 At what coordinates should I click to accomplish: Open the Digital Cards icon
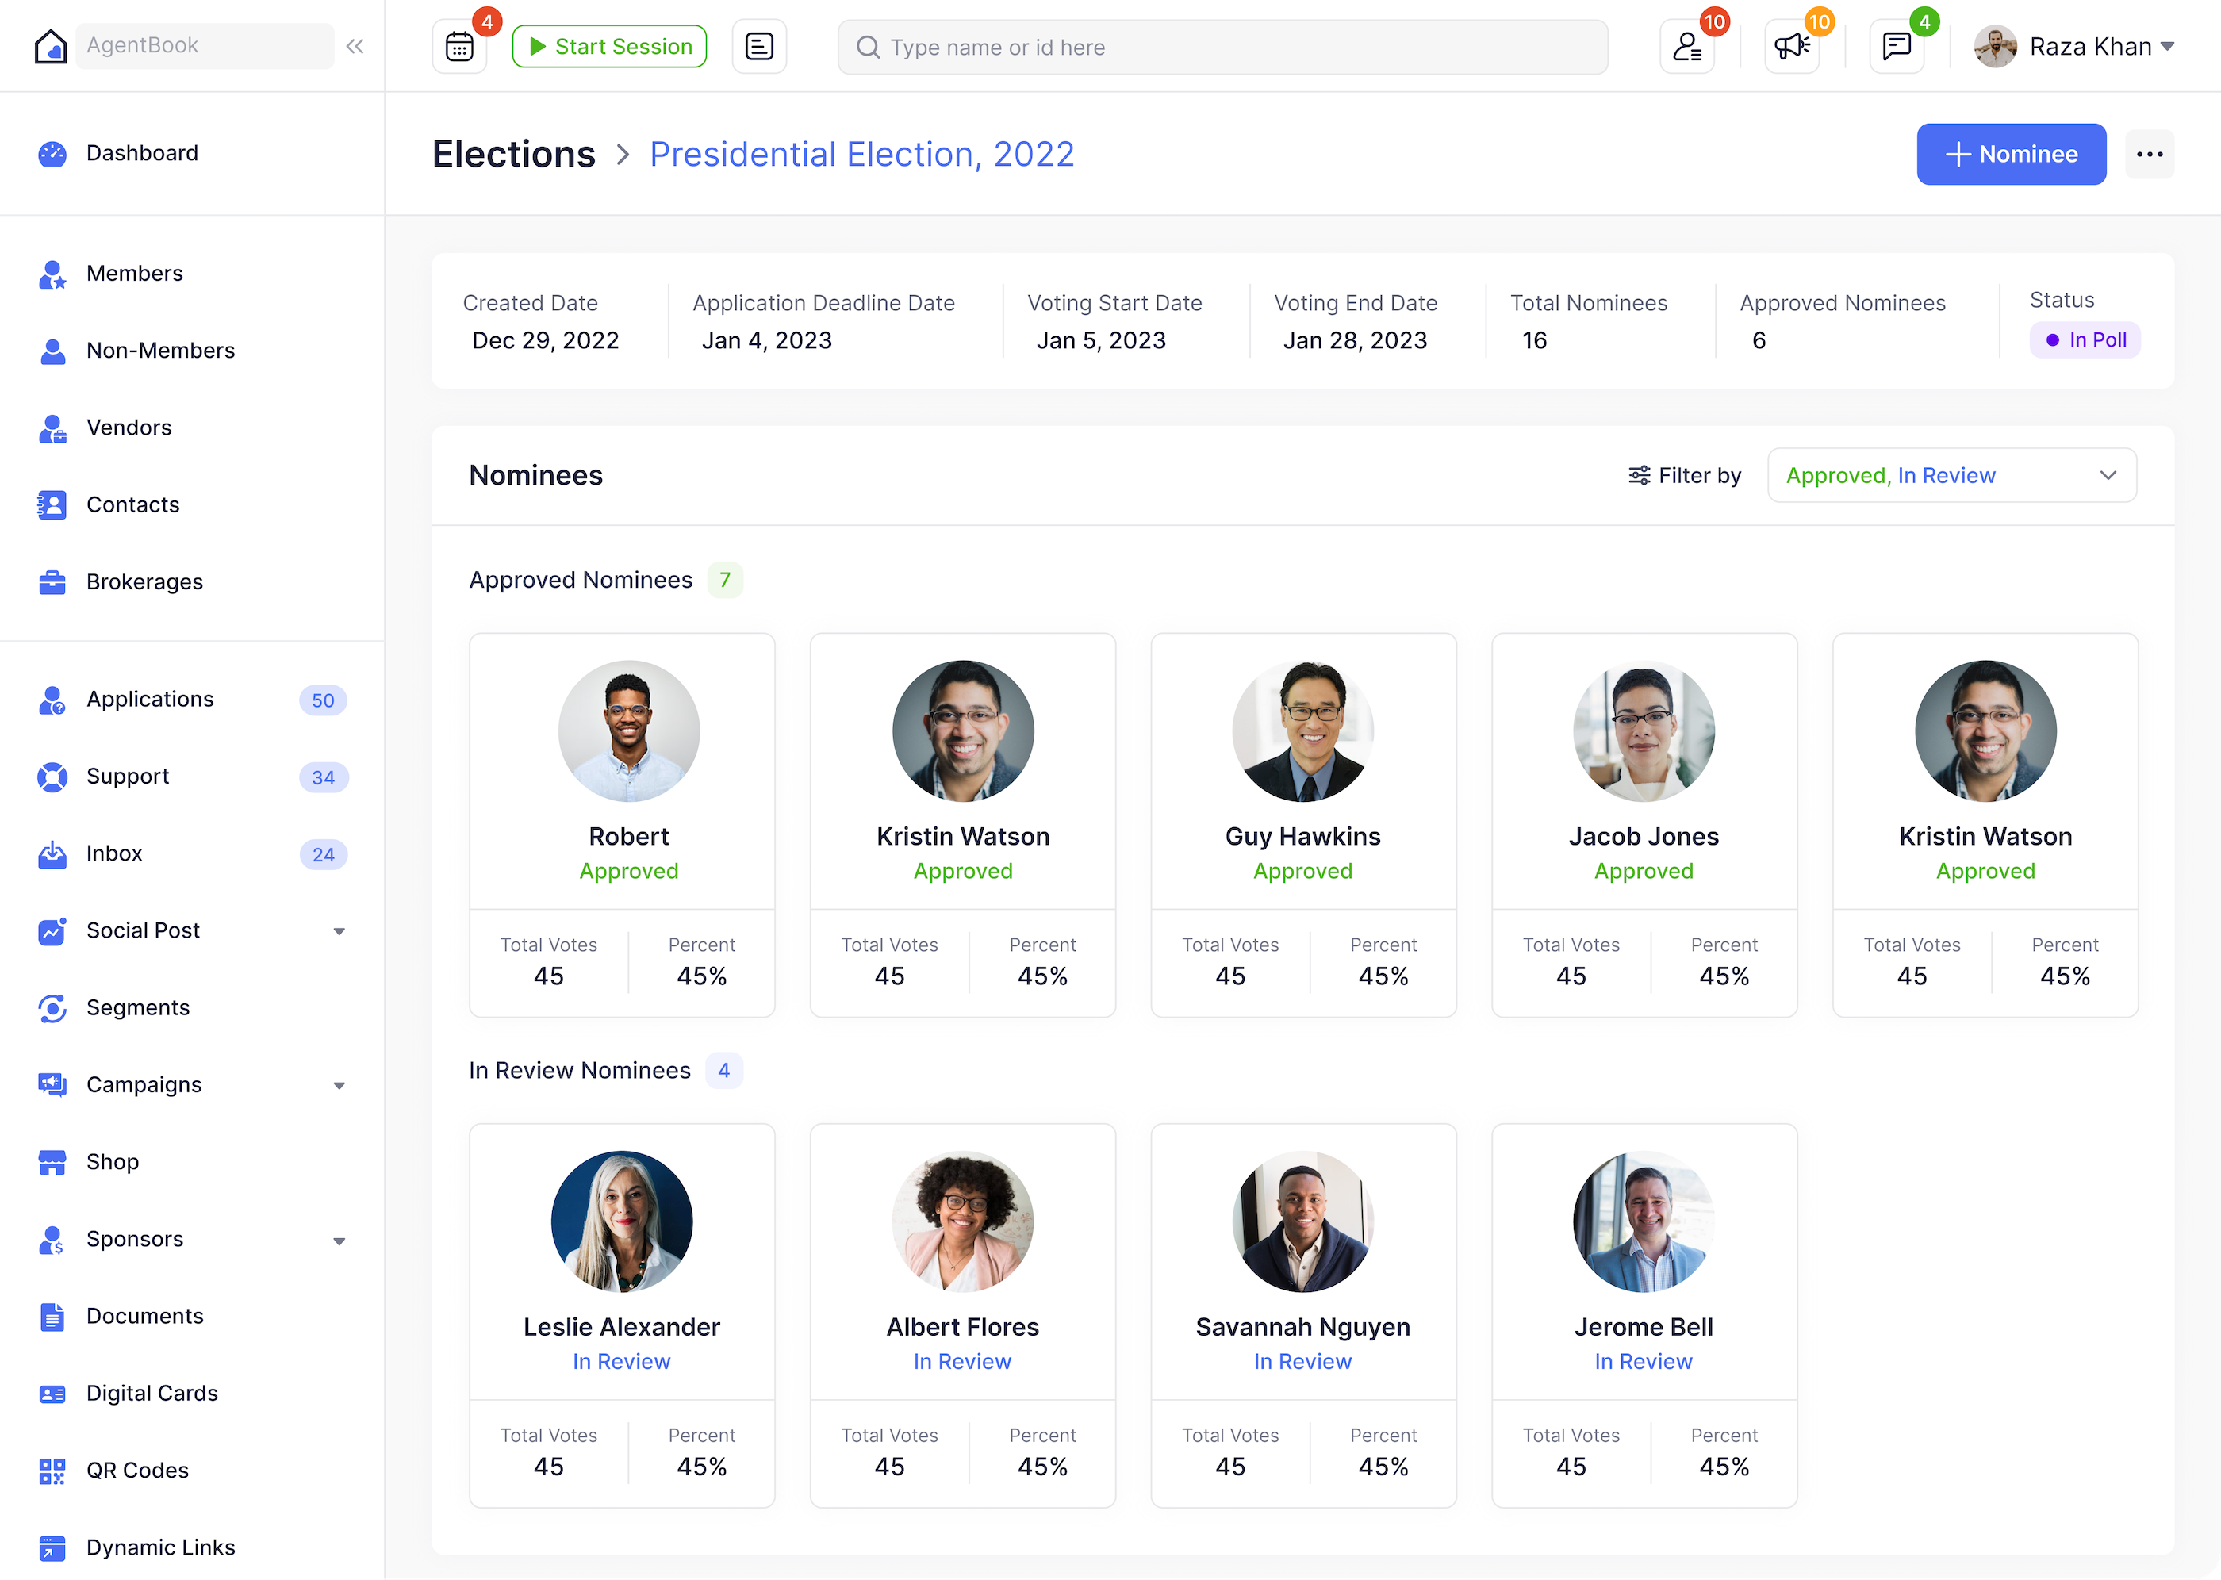(52, 1393)
